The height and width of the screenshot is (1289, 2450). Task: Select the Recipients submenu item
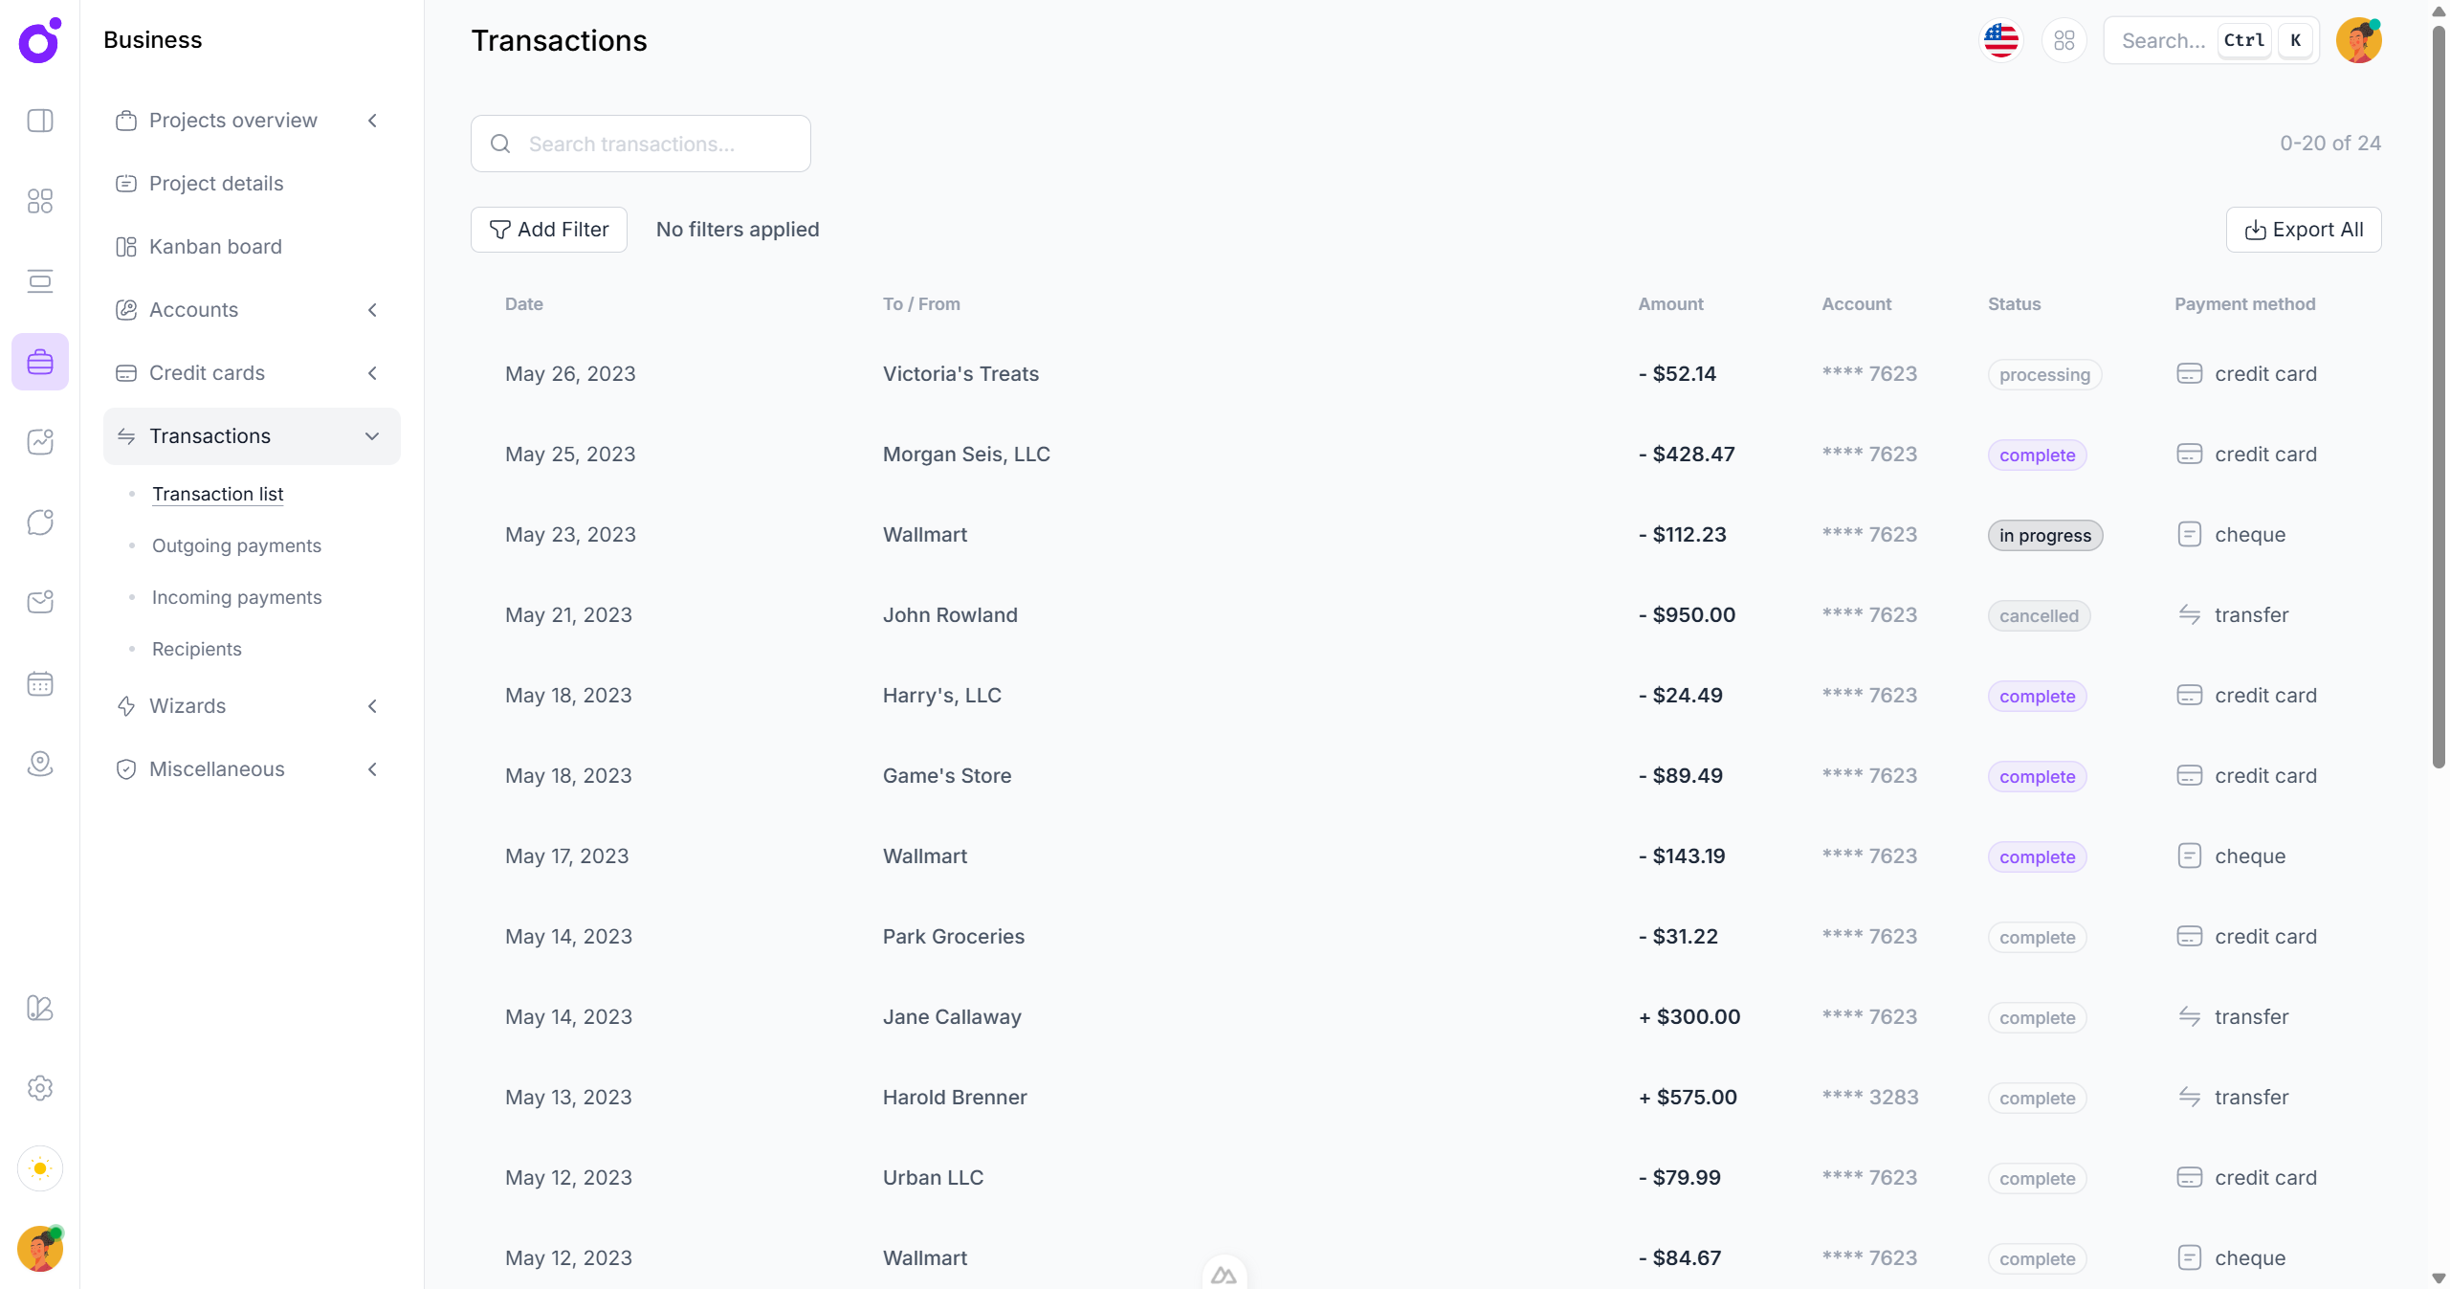(196, 649)
